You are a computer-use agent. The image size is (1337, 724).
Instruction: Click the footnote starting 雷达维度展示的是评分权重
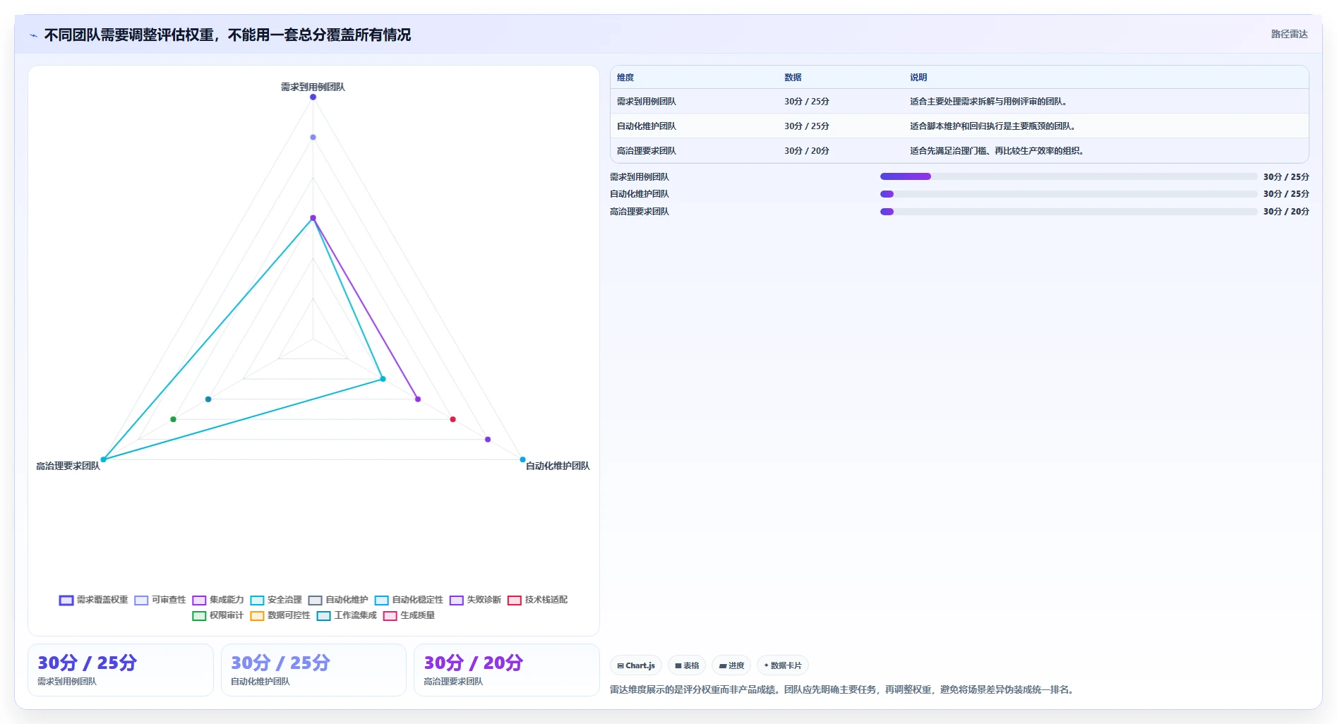tap(843, 689)
